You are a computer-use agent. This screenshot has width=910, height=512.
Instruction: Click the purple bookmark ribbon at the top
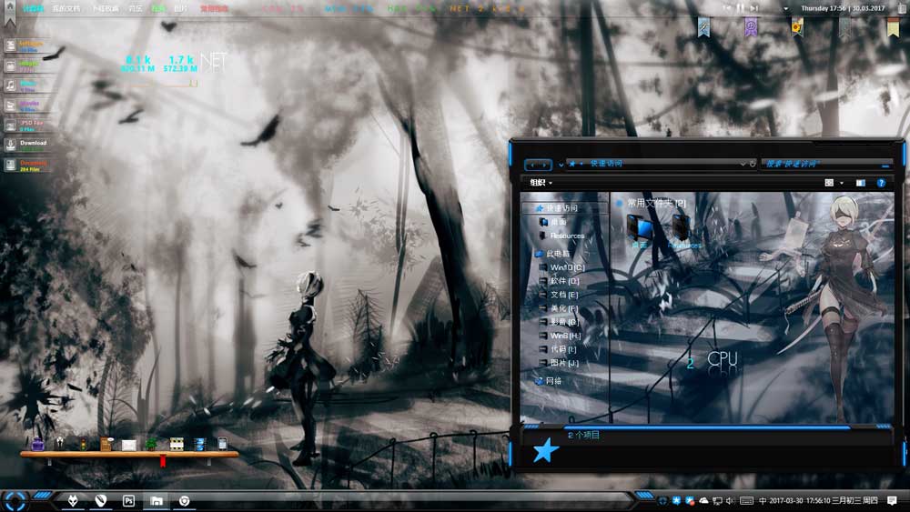pos(751,26)
